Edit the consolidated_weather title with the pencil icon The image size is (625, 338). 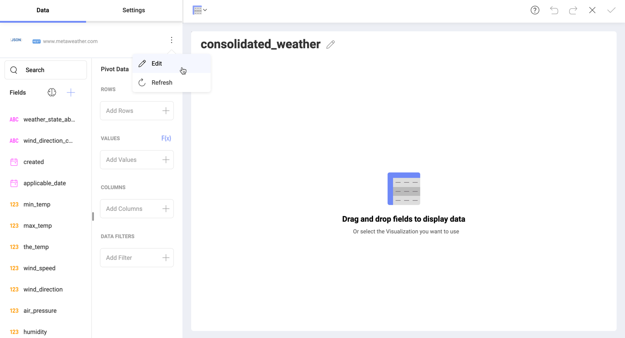[x=331, y=44]
